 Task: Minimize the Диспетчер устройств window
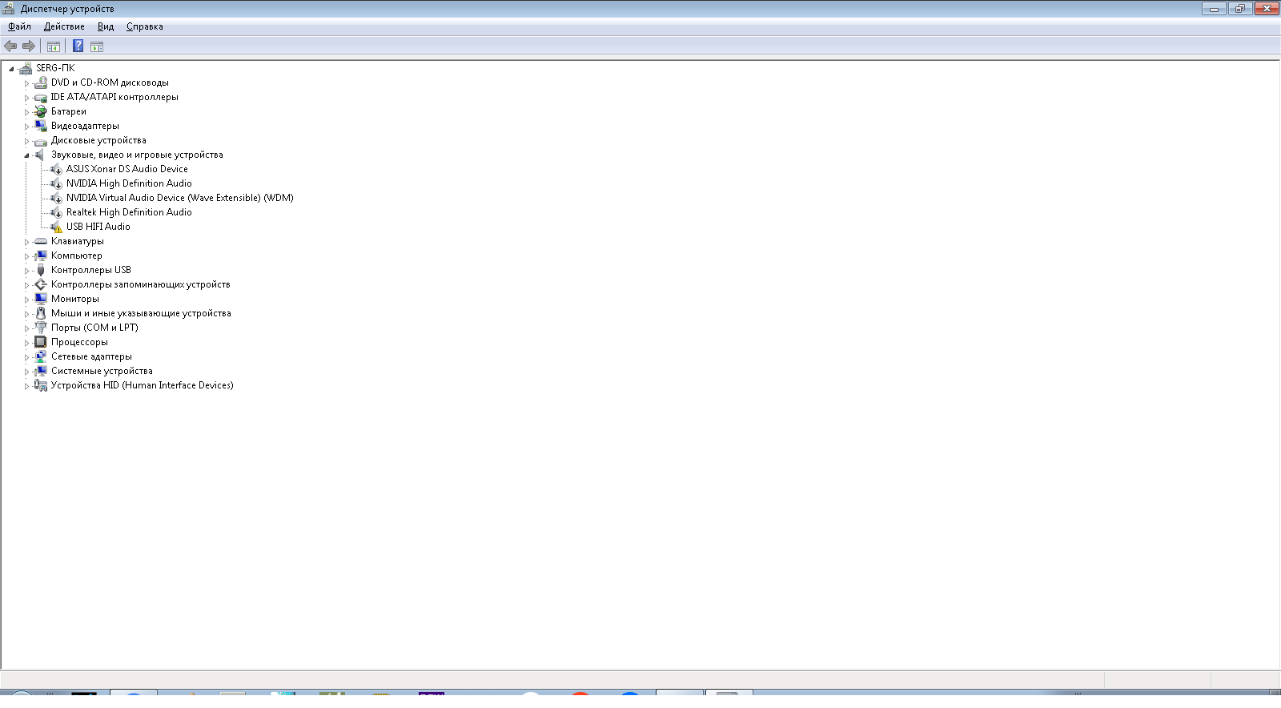pyautogui.click(x=1214, y=9)
